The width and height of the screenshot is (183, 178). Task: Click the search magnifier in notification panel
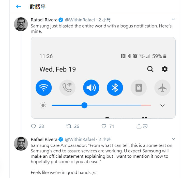(x=150, y=69)
